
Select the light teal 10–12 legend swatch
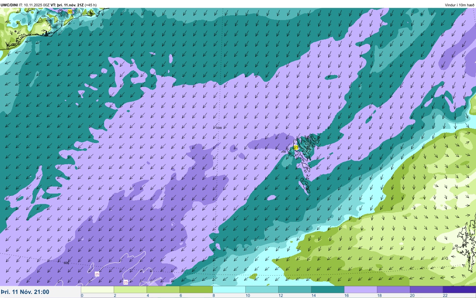point(262,289)
